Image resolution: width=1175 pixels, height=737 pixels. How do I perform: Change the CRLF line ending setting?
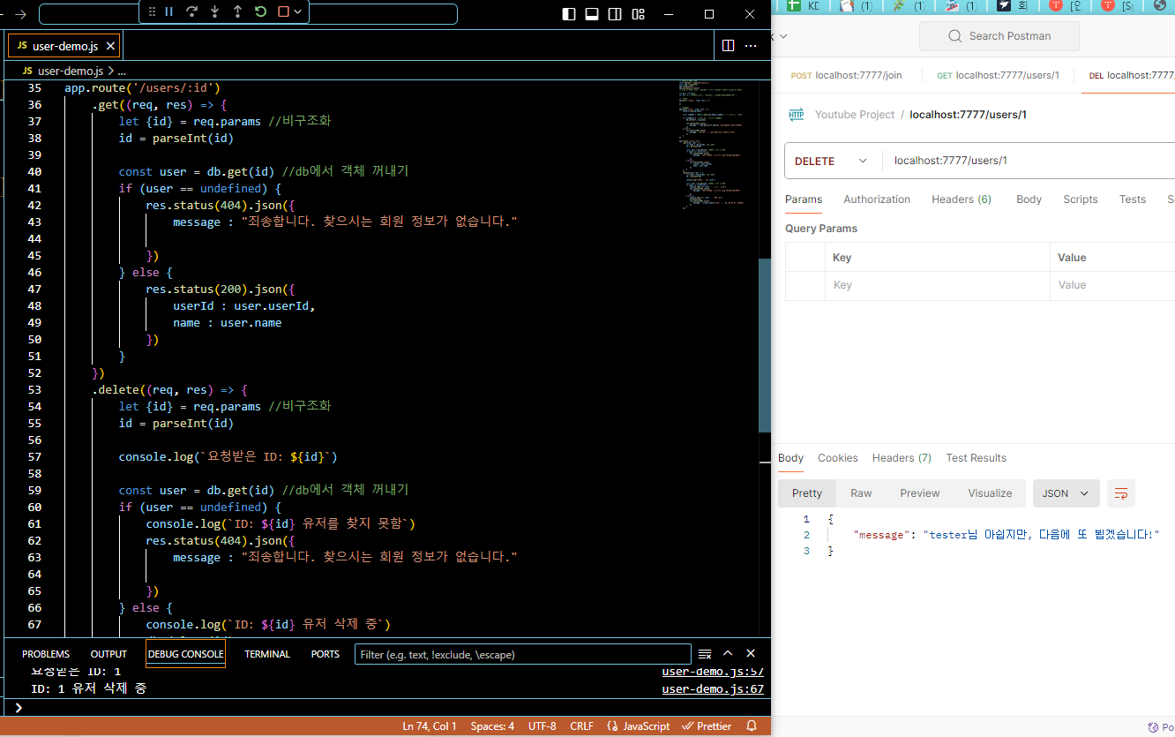[x=581, y=726]
